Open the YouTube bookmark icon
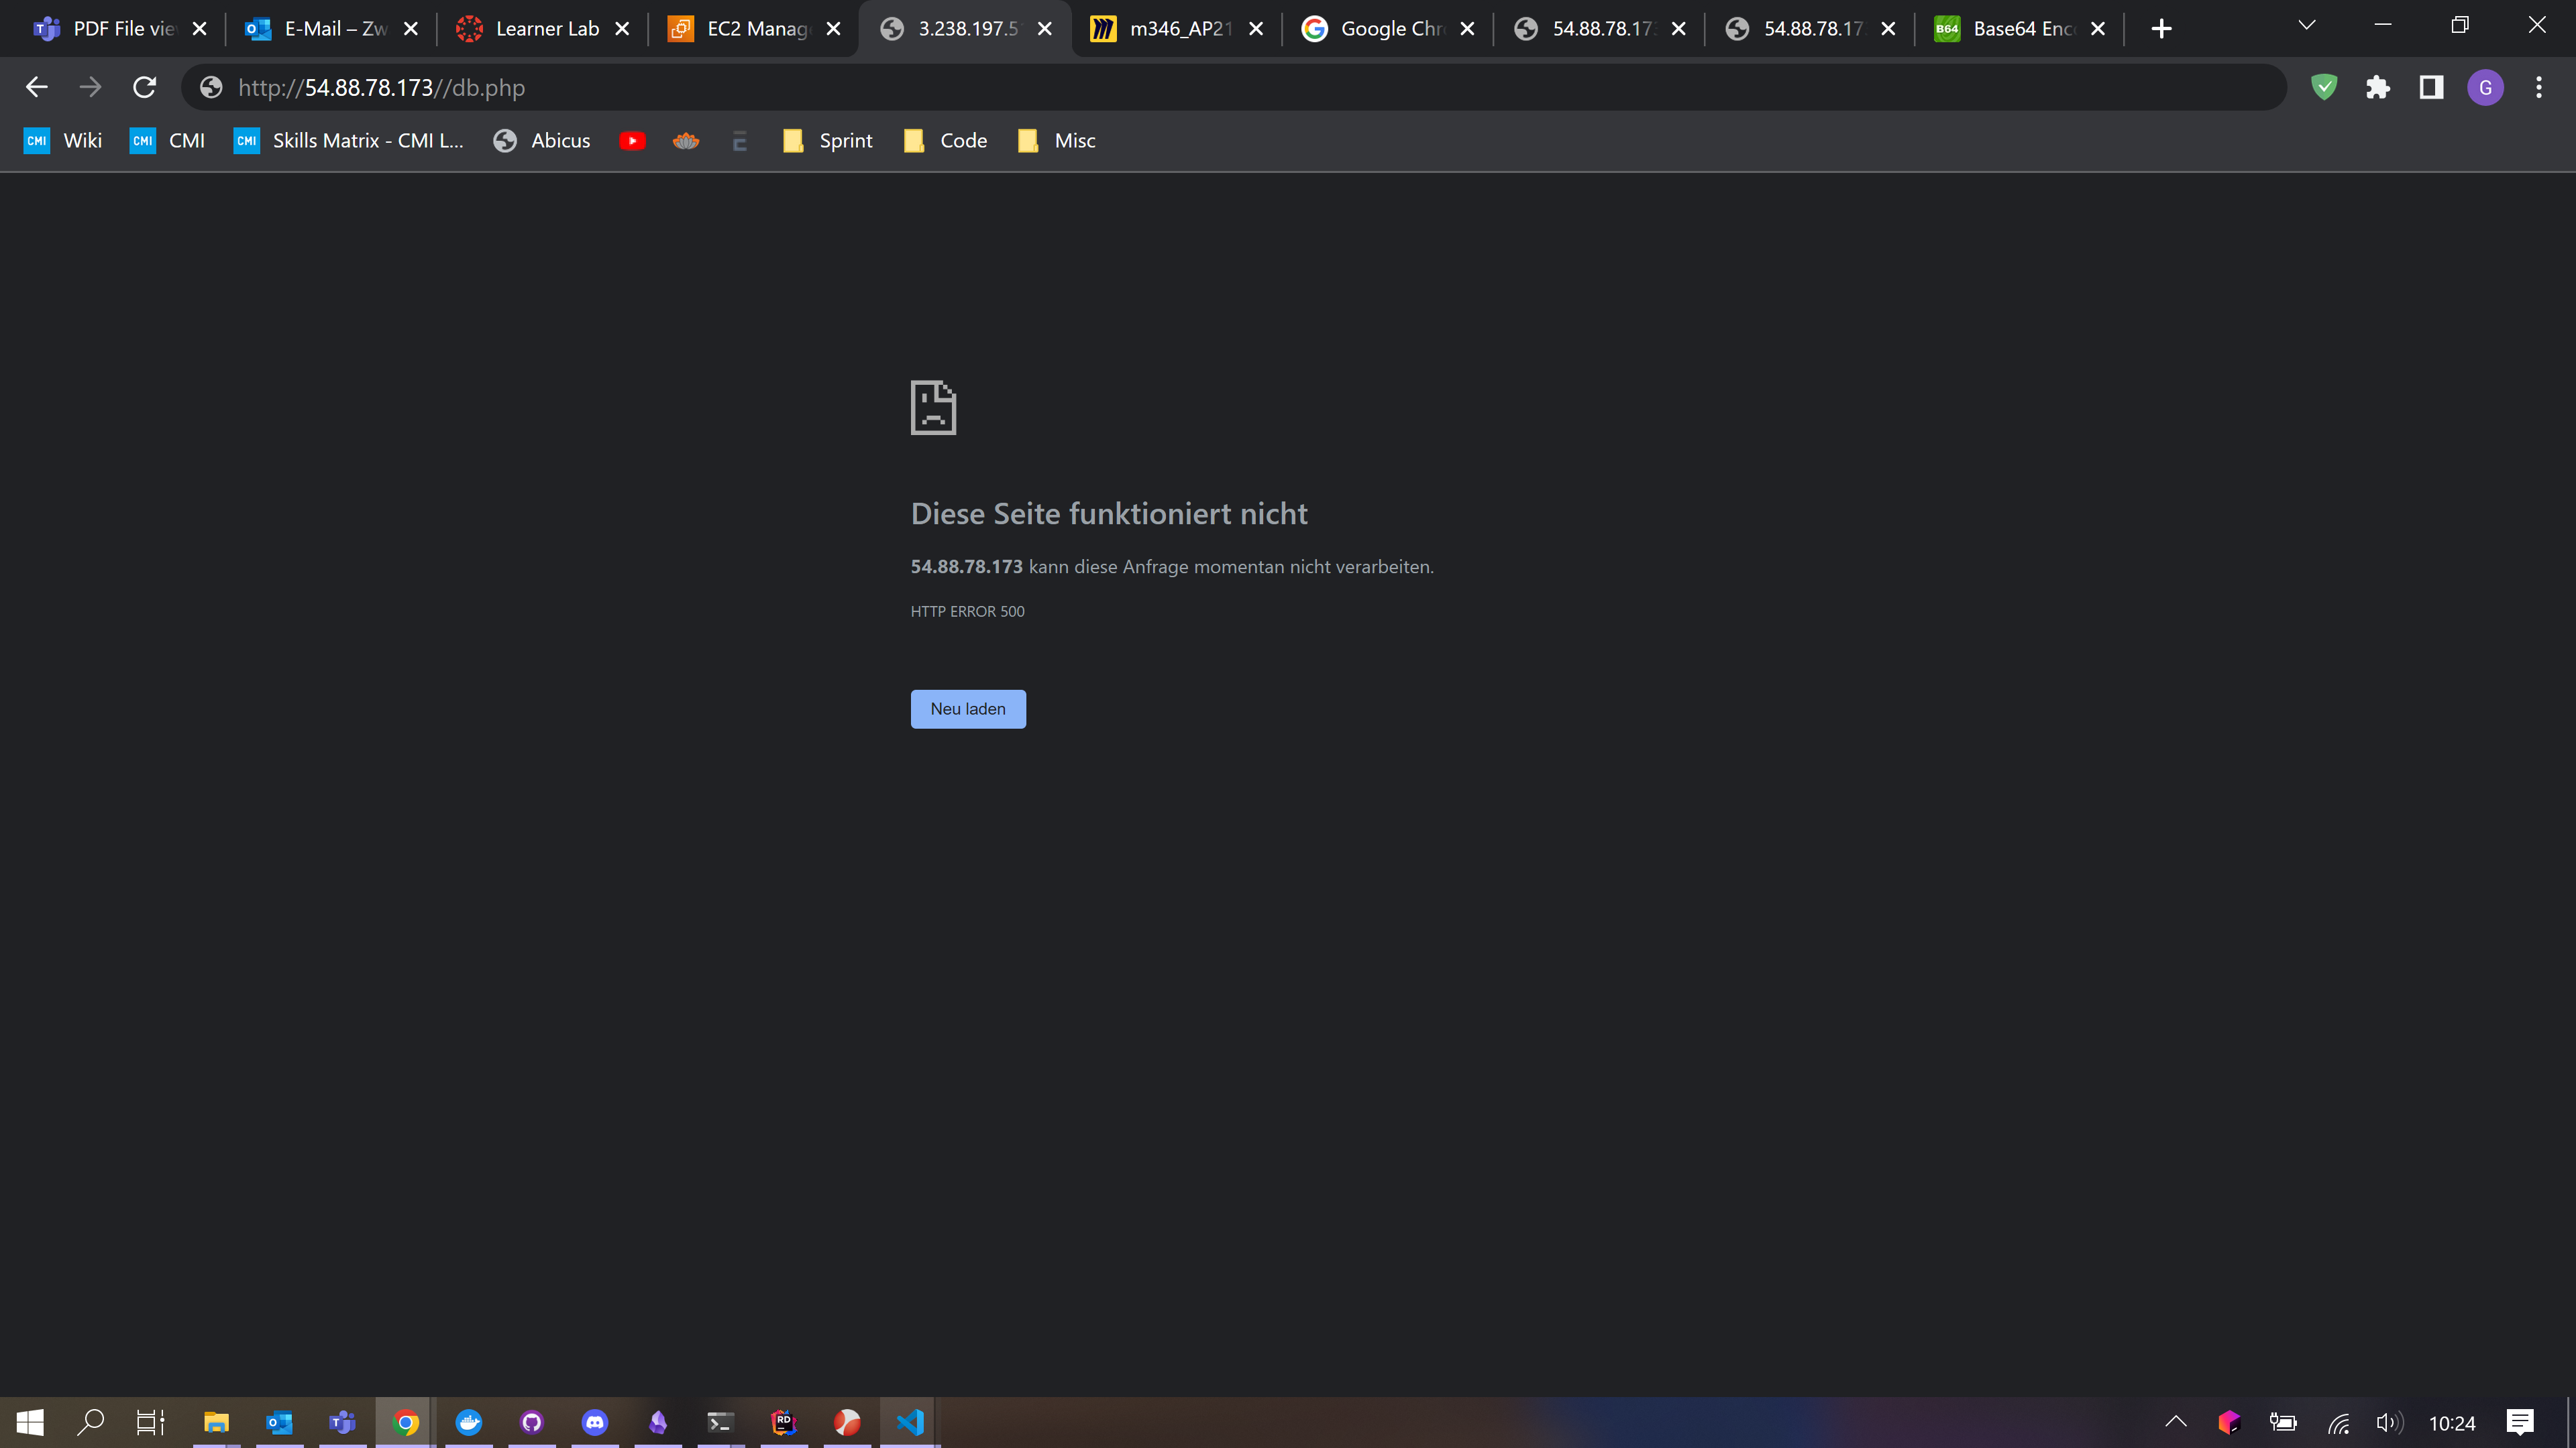Image resolution: width=2576 pixels, height=1448 pixels. tap(632, 141)
